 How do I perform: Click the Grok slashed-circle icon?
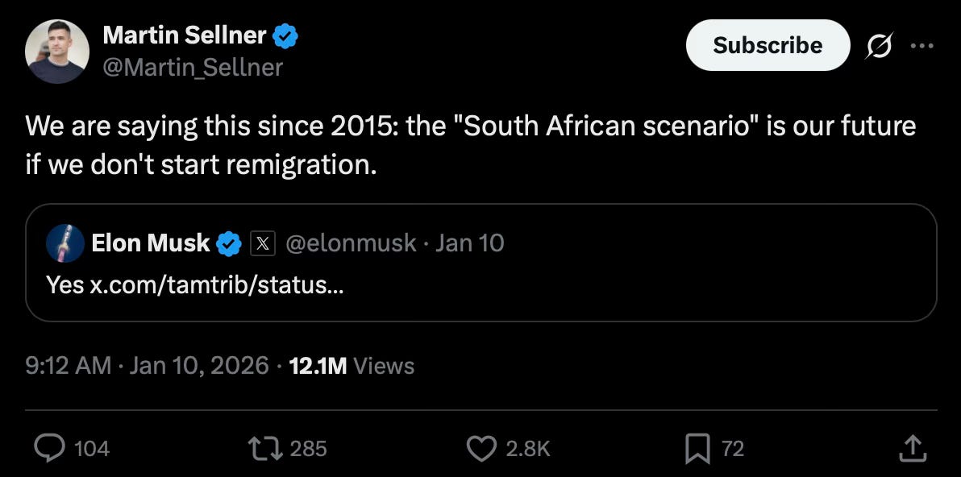pos(879,48)
